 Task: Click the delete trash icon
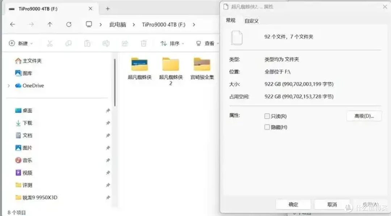tap(143, 44)
